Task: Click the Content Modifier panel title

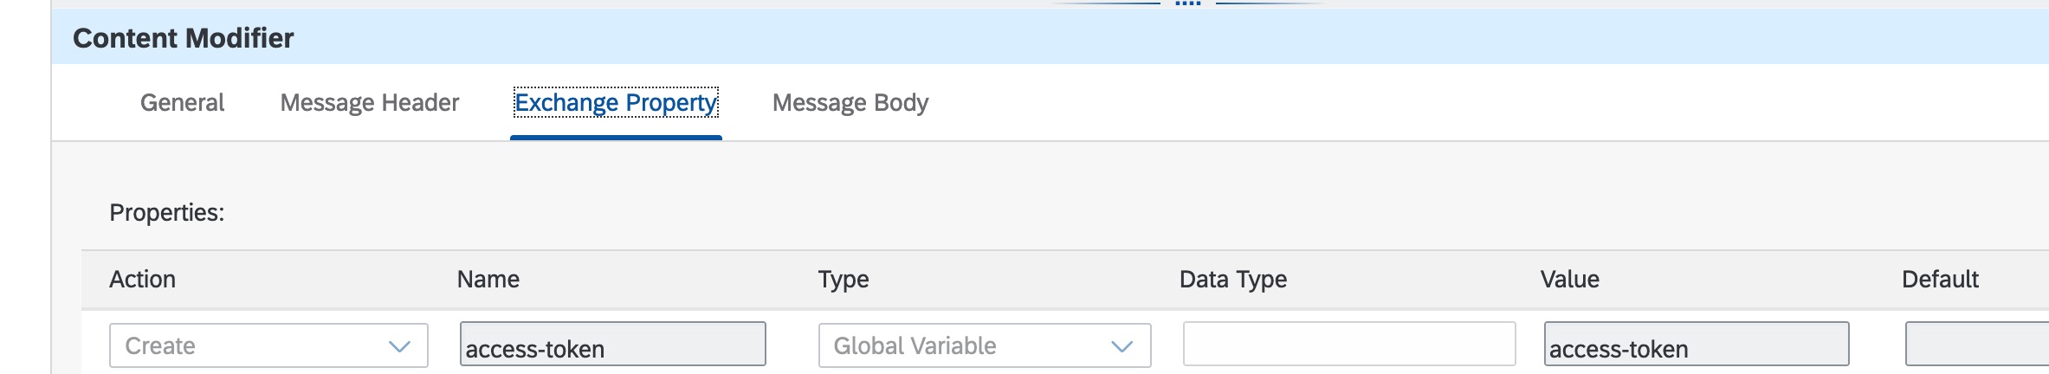Action: coord(184,38)
